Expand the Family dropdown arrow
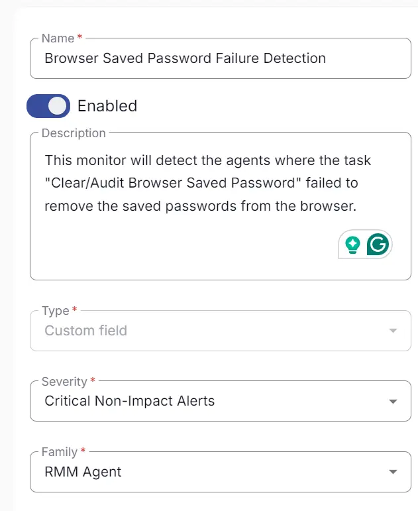The width and height of the screenshot is (418, 511). click(393, 472)
